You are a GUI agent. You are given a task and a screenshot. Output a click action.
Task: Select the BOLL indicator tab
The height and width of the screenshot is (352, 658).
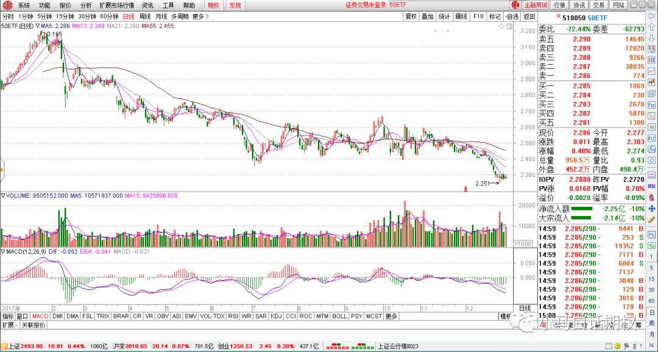coord(339,316)
